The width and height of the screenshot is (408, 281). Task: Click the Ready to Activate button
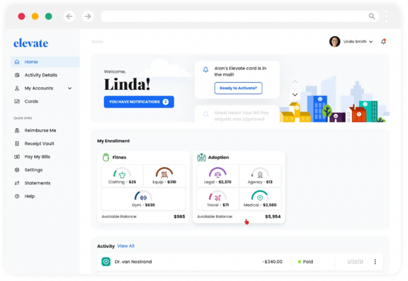(x=238, y=88)
